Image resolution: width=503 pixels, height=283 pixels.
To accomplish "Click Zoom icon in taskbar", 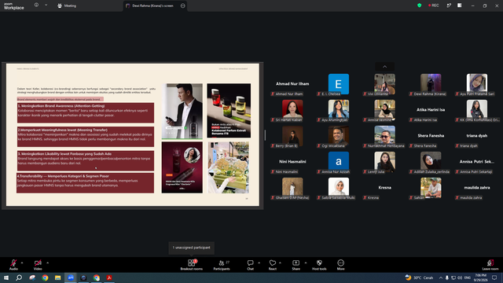I will click(71, 277).
